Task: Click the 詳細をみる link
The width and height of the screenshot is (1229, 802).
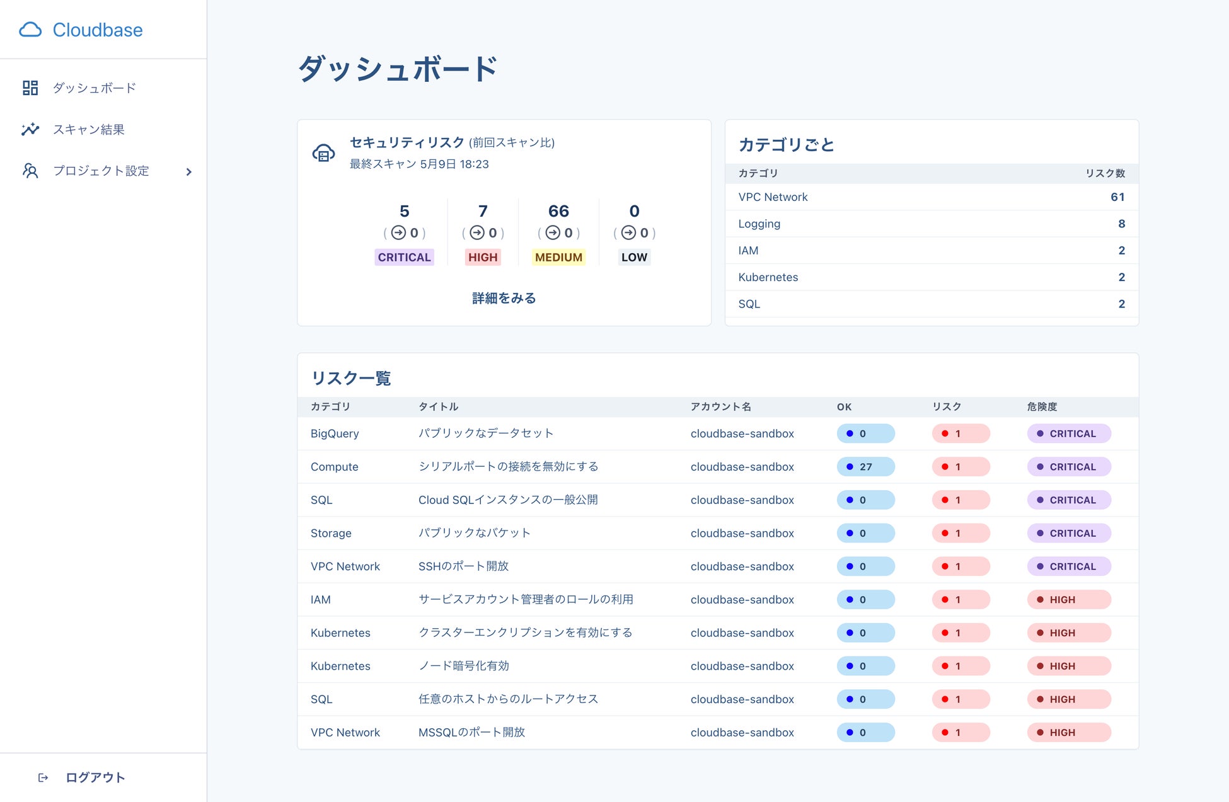Action: coord(504,298)
